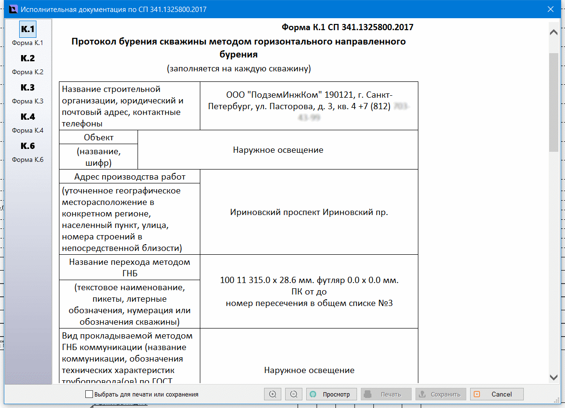Click the '(текстовое наименование, пикеты' description cell

(x=130, y=304)
